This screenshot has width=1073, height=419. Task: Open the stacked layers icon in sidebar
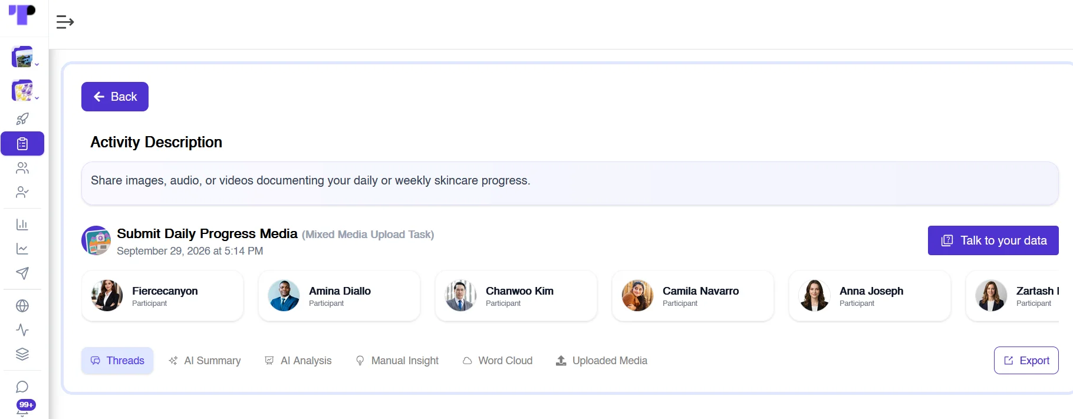point(22,354)
